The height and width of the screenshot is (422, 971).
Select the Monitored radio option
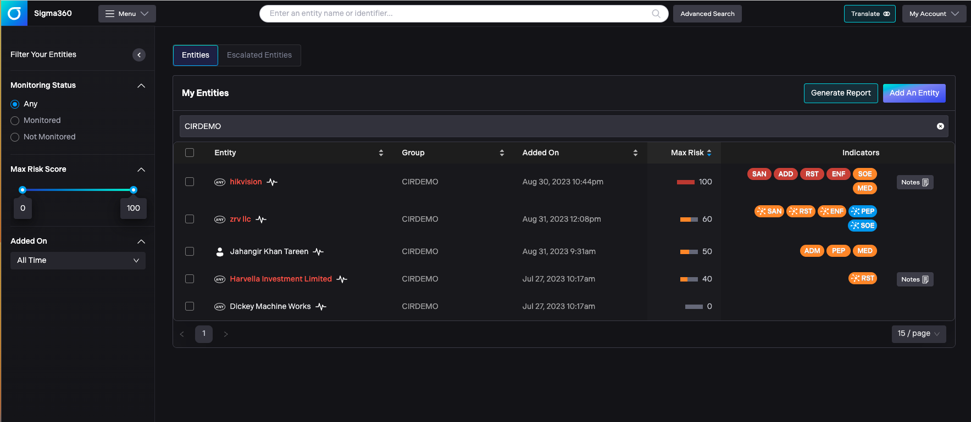15,121
